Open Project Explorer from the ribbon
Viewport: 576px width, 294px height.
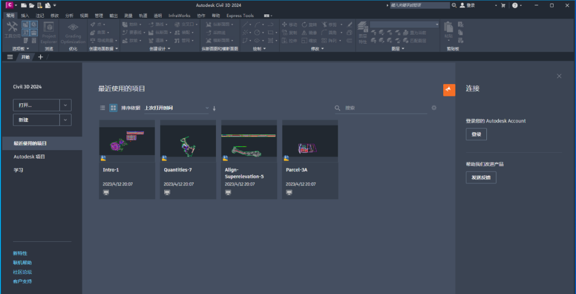point(49,32)
